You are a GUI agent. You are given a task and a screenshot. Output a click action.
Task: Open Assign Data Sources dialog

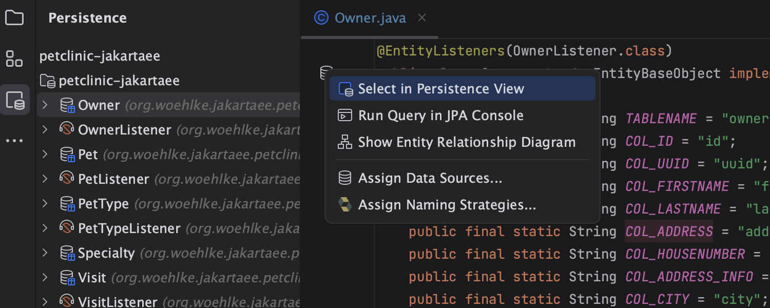pyautogui.click(x=430, y=178)
